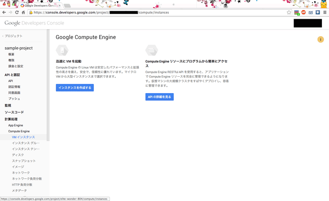The width and height of the screenshot is (329, 201).
Task: Open メタデータ in the sidebar
Action: (x=19, y=190)
